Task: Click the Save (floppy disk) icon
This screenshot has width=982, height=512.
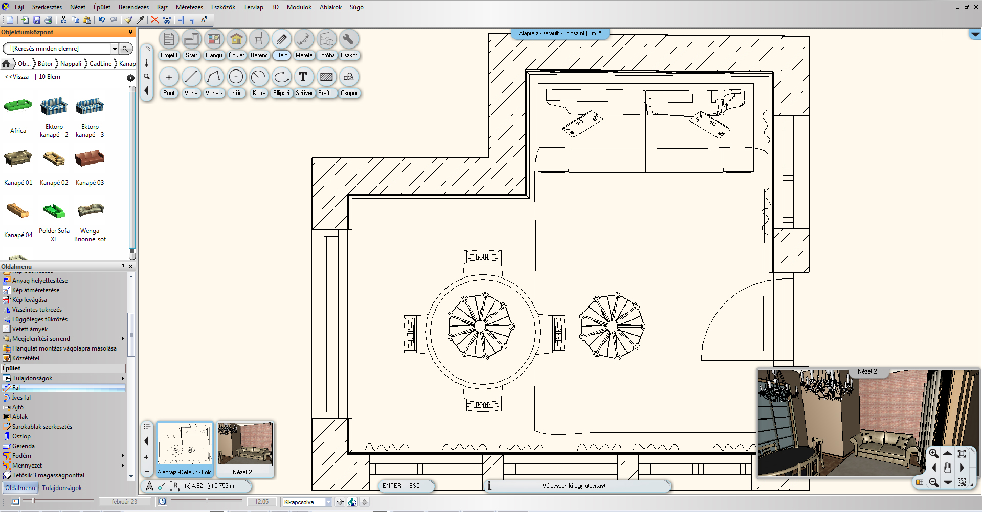Action: [37, 20]
